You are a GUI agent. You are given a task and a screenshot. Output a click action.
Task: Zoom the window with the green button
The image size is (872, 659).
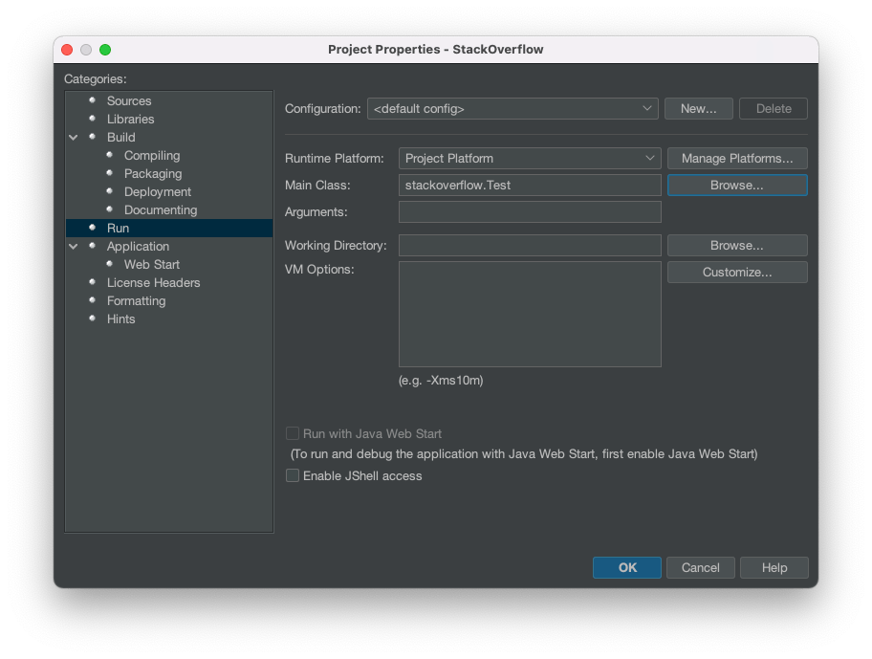[105, 50]
